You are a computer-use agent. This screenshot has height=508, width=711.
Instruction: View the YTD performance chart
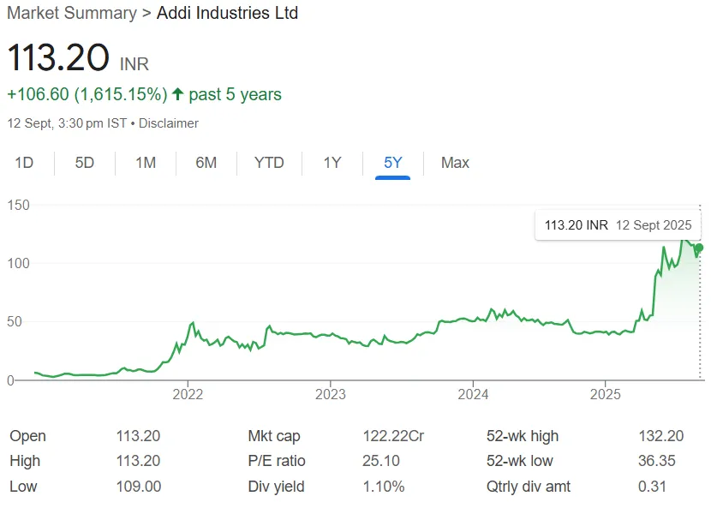[x=269, y=163]
